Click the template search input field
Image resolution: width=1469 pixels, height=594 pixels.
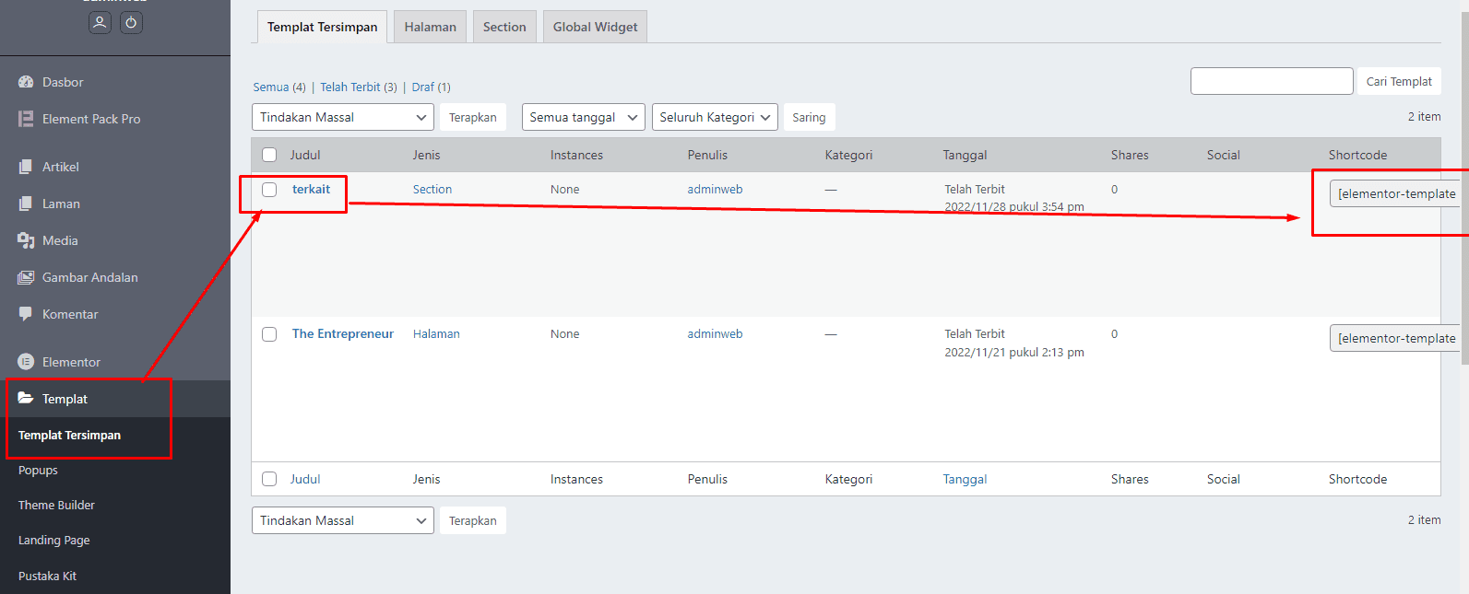pyautogui.click(x=1271, y=81)
